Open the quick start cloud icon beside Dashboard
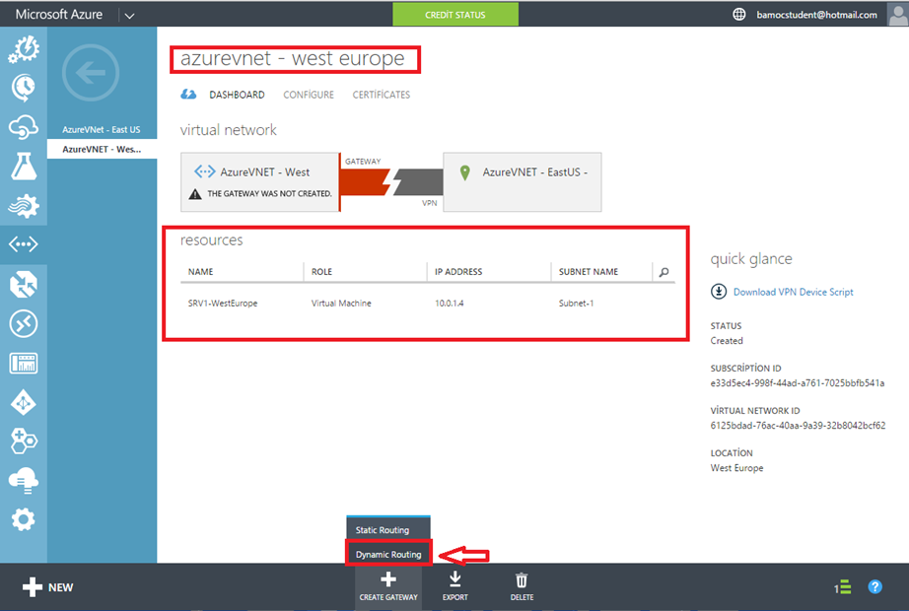The width and height of the screenshot is (909, 611). [x=188, y=95]
